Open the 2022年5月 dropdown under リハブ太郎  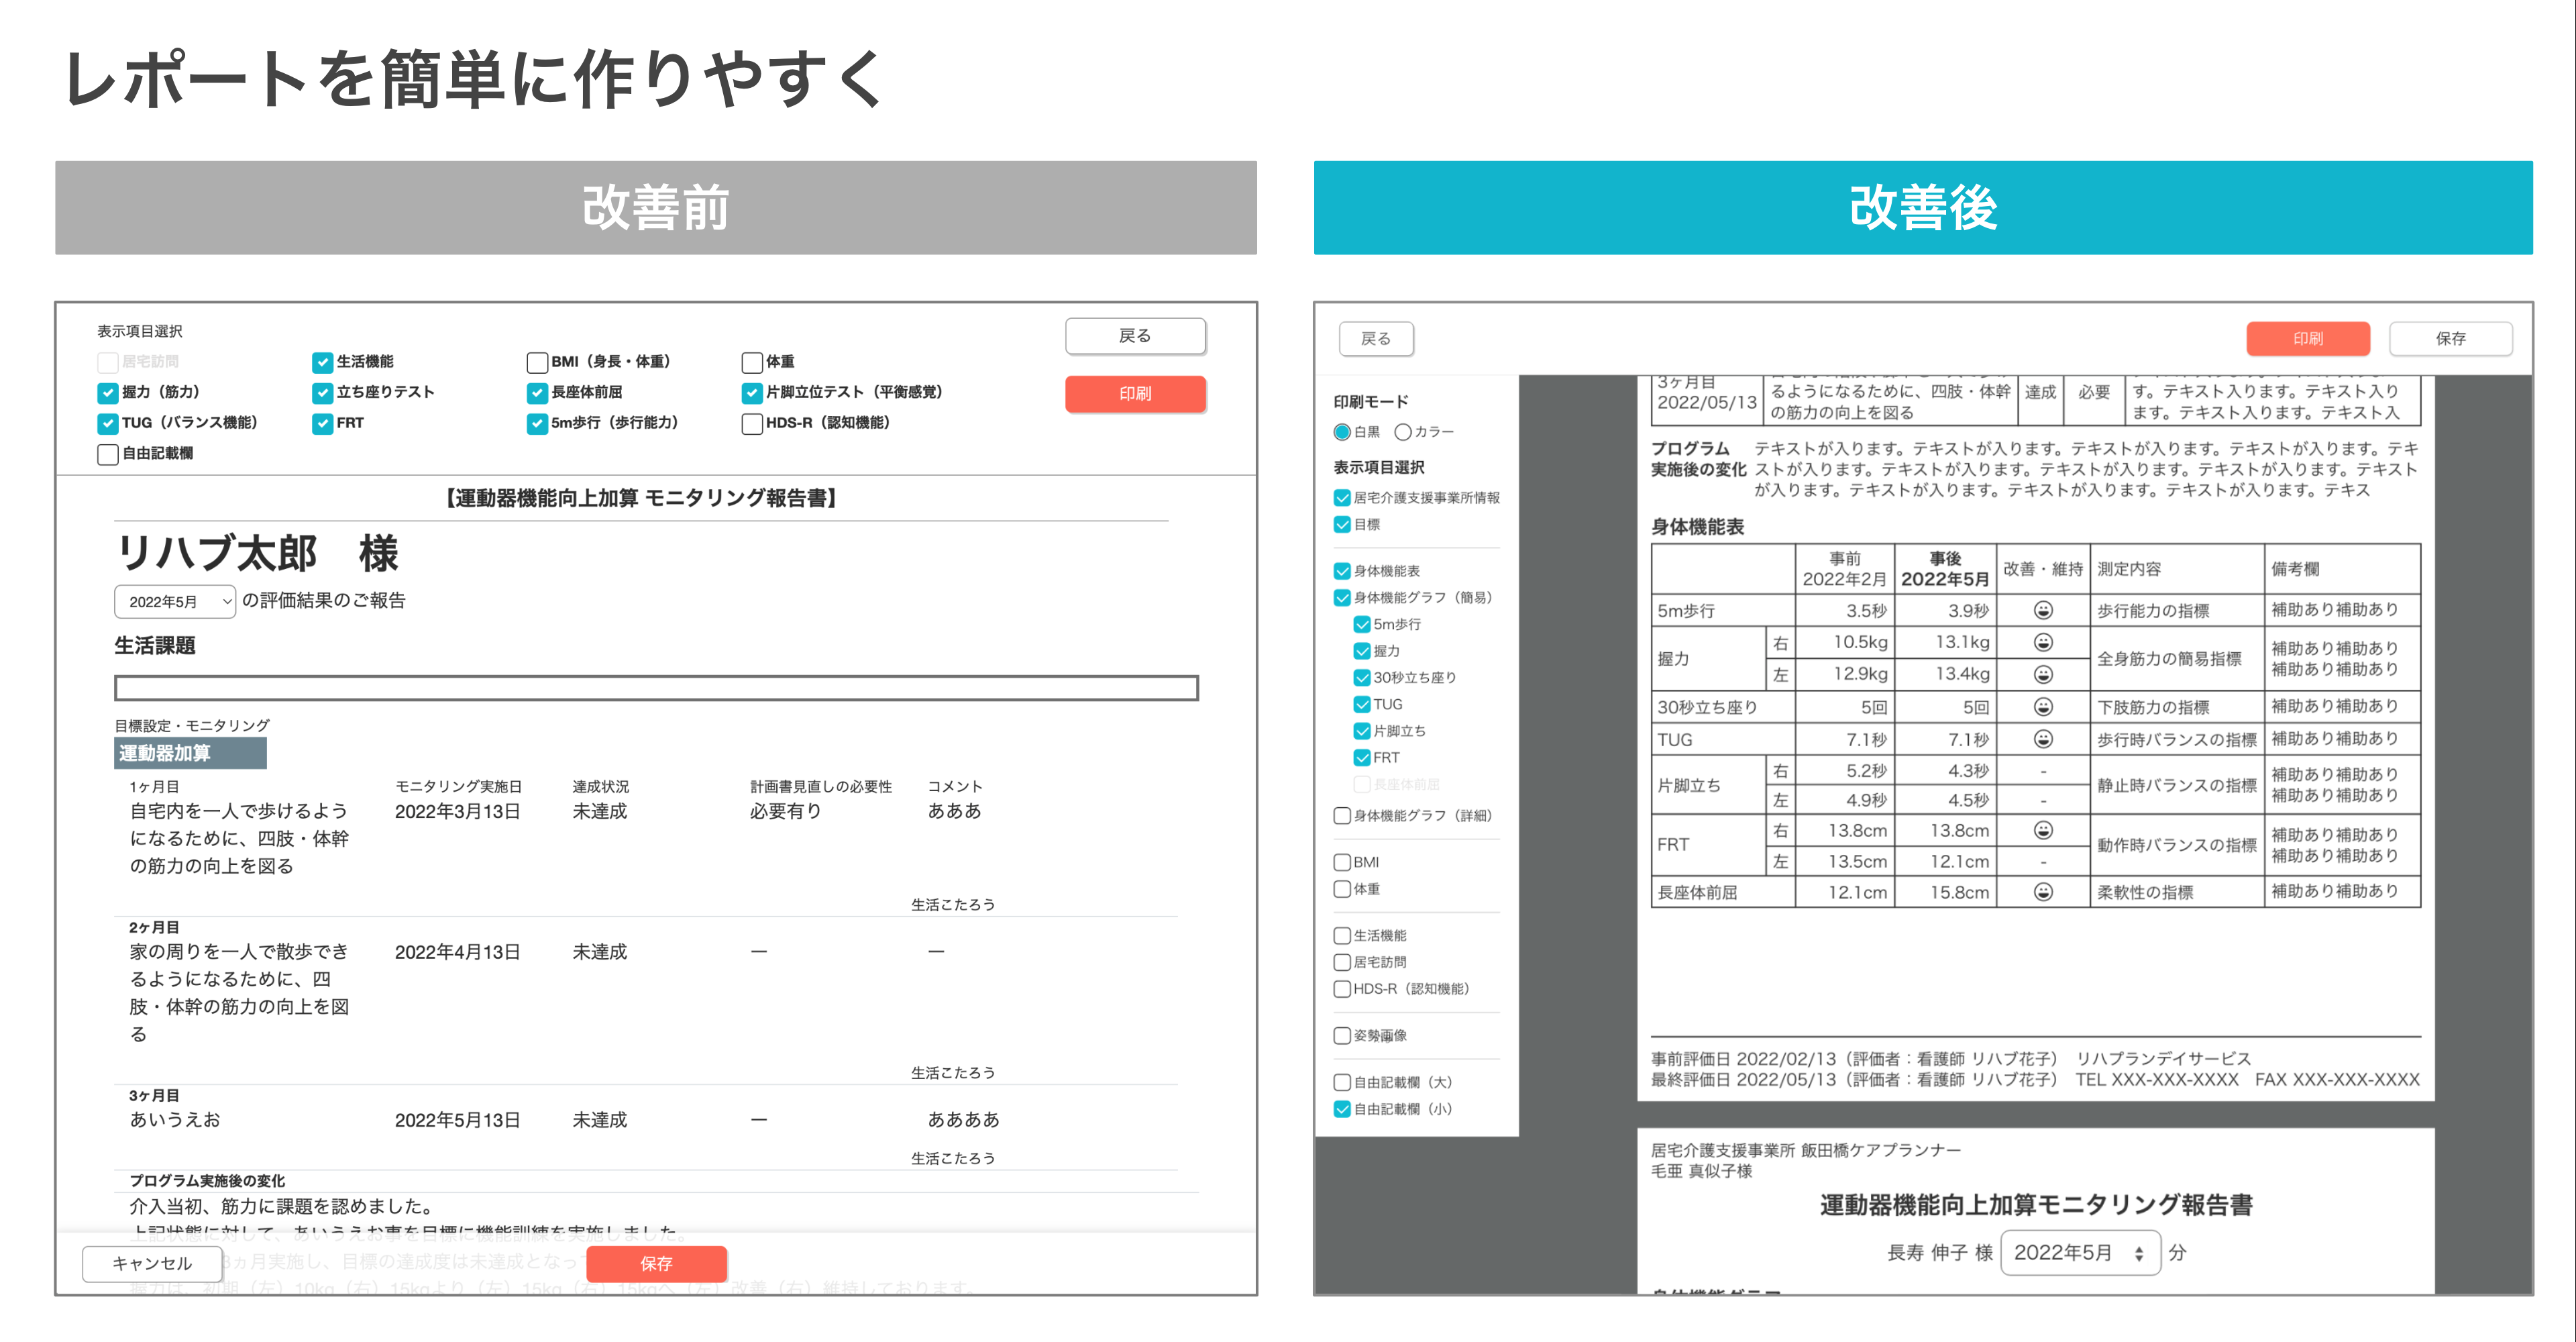175,601
